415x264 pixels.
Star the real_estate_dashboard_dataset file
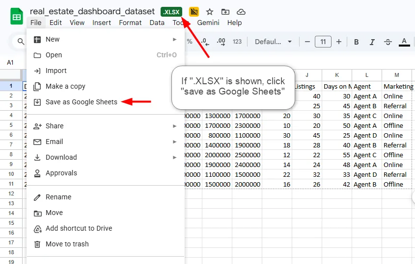point(210,12)
